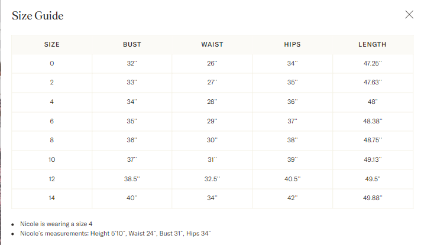Click the 40.5" hips cell
Screen dimensions: 421x245
pyautogui.click(x=292, y=179)
